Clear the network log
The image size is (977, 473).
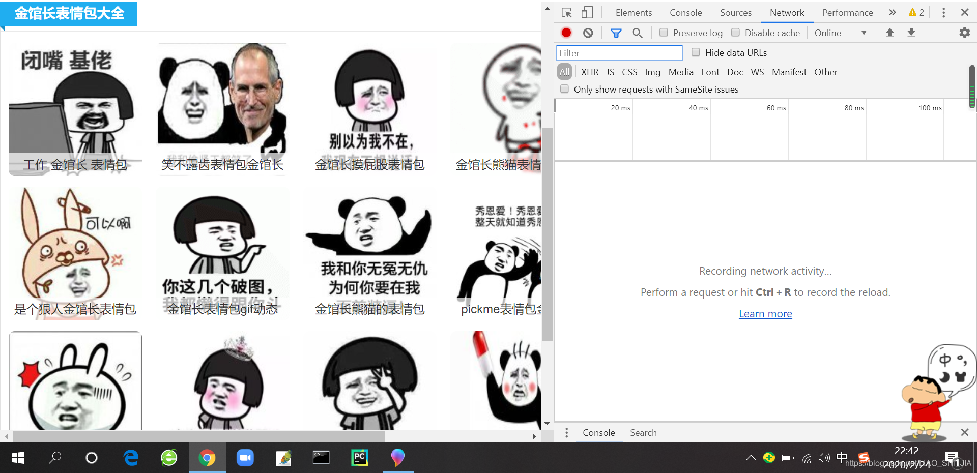click(588, 33)
